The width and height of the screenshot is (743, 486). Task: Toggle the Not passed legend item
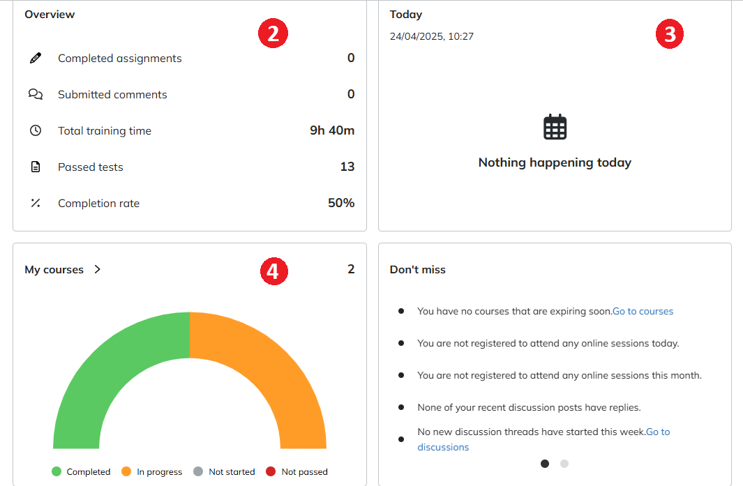(x=297, y=472)
